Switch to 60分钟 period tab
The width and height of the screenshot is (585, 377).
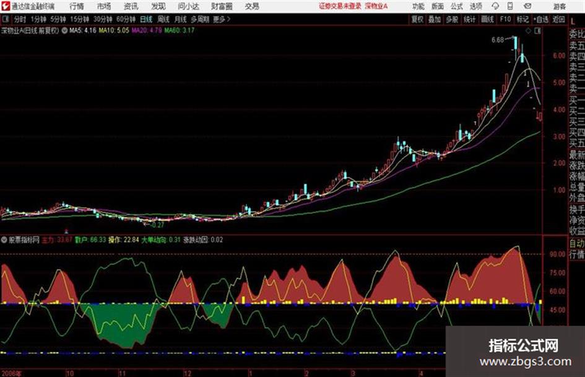pos(126,19)
